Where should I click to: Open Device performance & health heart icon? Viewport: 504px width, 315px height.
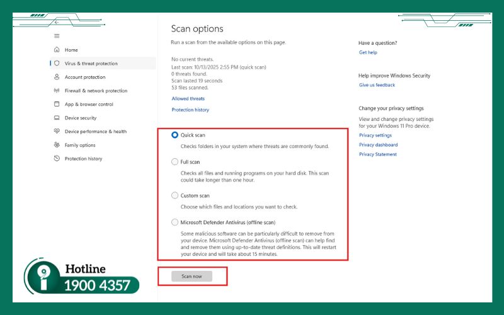click(57, 132)
